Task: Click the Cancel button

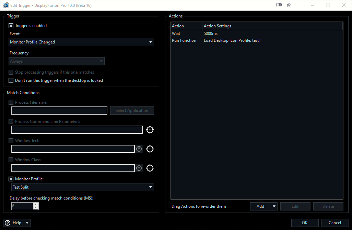Action: (335, 223)
